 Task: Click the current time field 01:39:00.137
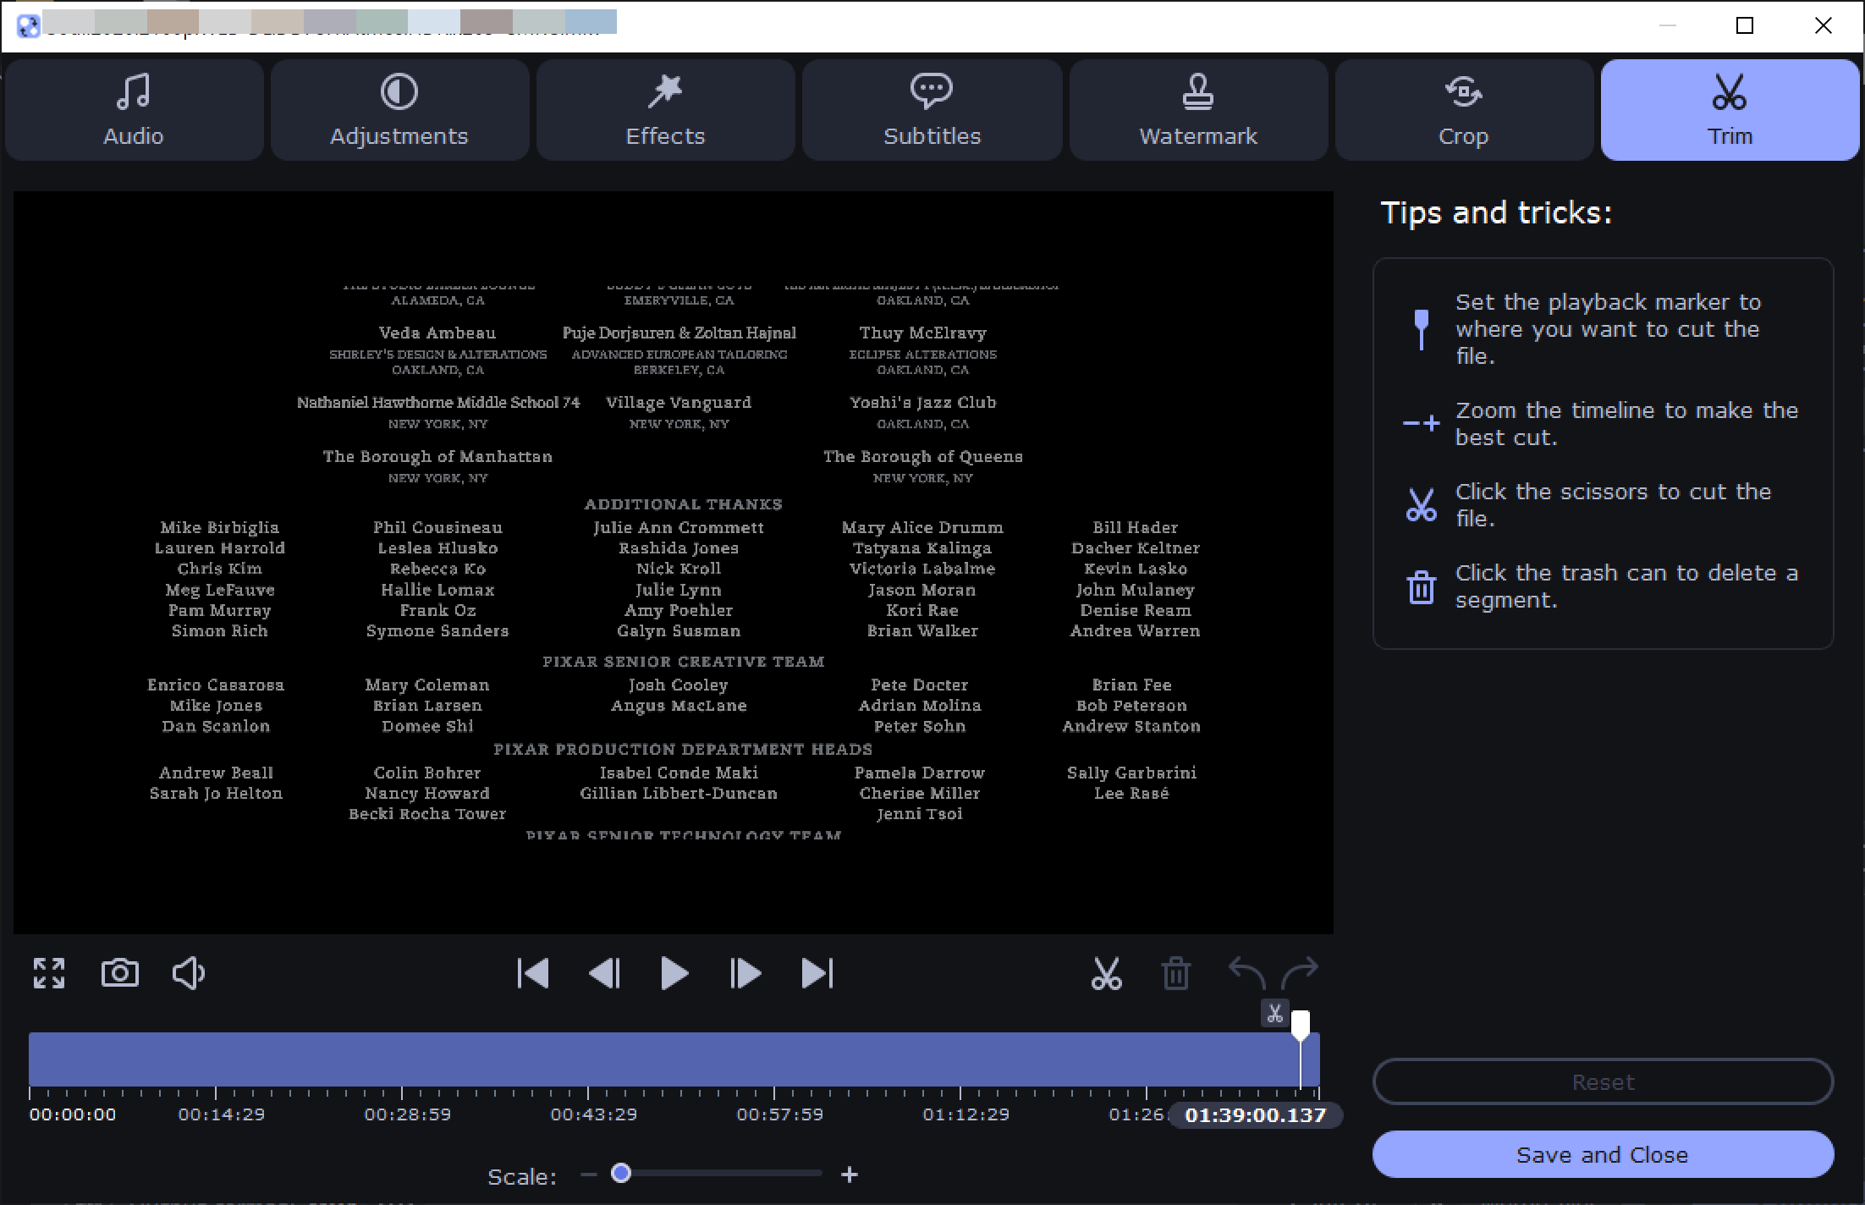tap(1256, 1115)
